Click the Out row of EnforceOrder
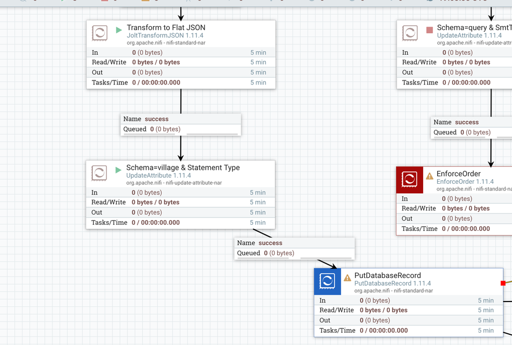 (x=454, y=219)
